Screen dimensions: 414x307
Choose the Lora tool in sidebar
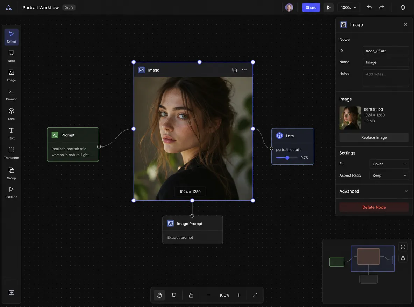coord(11,114)
